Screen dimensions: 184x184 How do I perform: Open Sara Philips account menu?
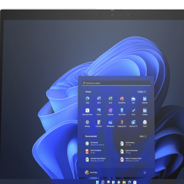click(x=91, y=172)
